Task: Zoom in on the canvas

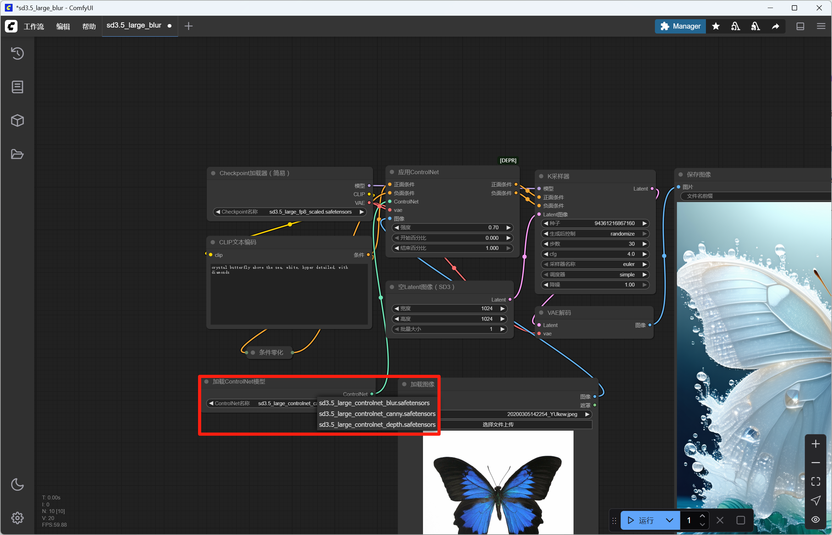Action: [x=816, y=444]
